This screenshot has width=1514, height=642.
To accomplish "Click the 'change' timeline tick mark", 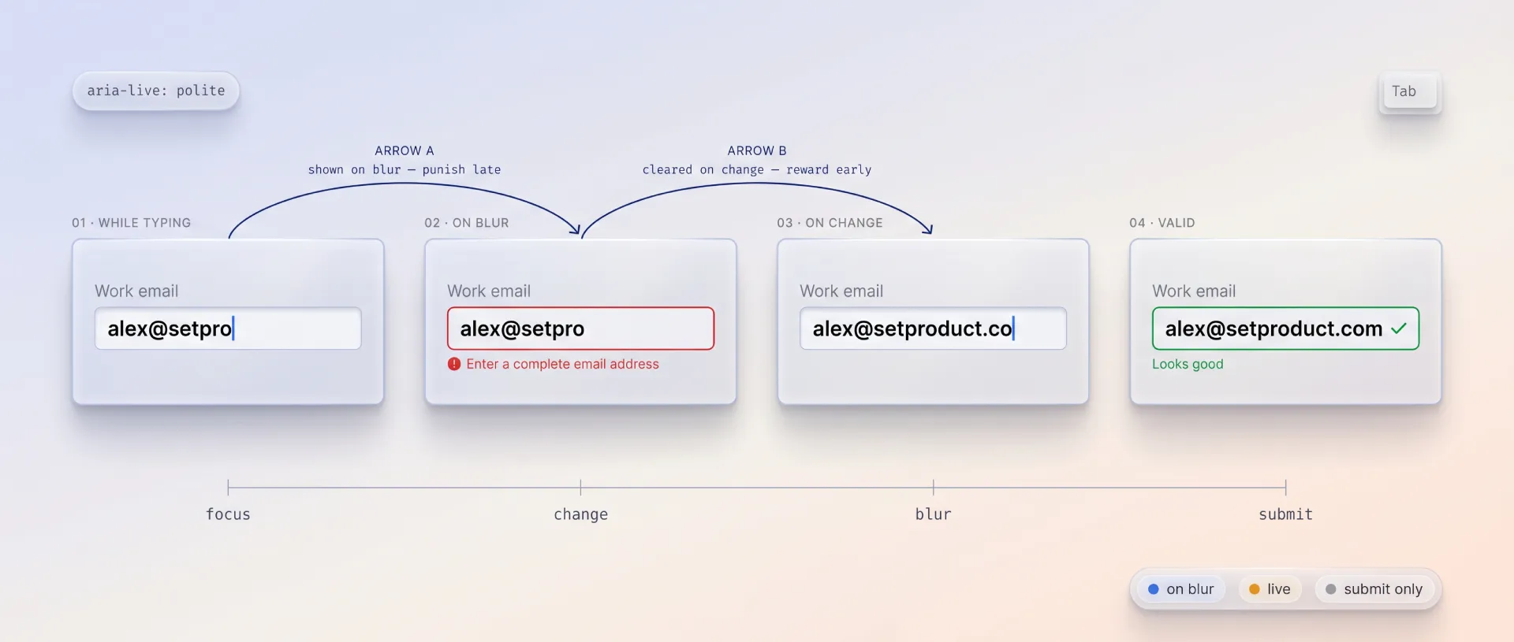I will (x=580, y=488).
